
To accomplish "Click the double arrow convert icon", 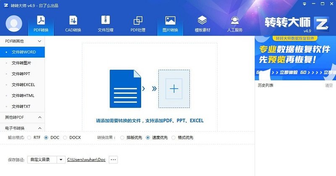I will (154, 89).
